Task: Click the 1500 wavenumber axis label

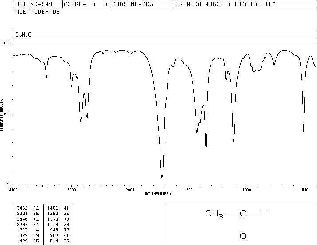Action: pyautogui.click(x=188, y=189)
